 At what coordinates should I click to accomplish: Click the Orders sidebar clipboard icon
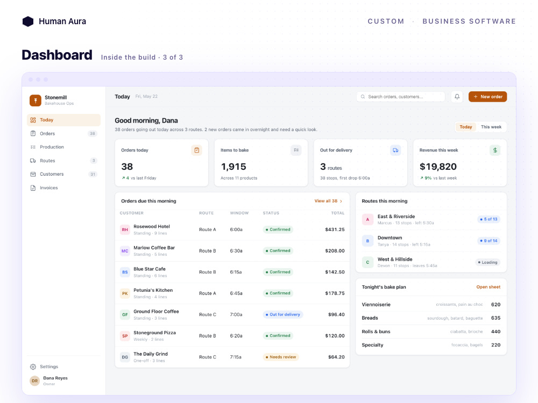pyautogui.click(x=33, y=134)
